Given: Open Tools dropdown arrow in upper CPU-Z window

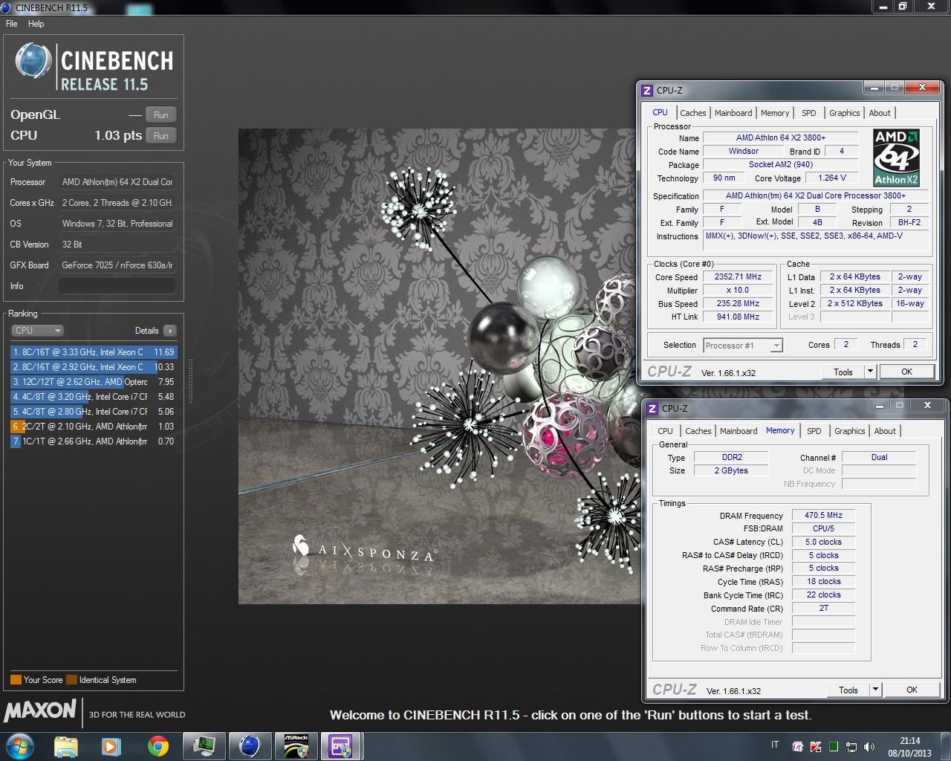Looking at the screenshot, I should (870, 372).
